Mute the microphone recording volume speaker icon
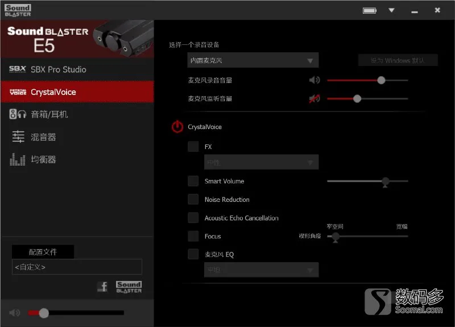Viewport: 455px width, 327px height. pos(315,80)
